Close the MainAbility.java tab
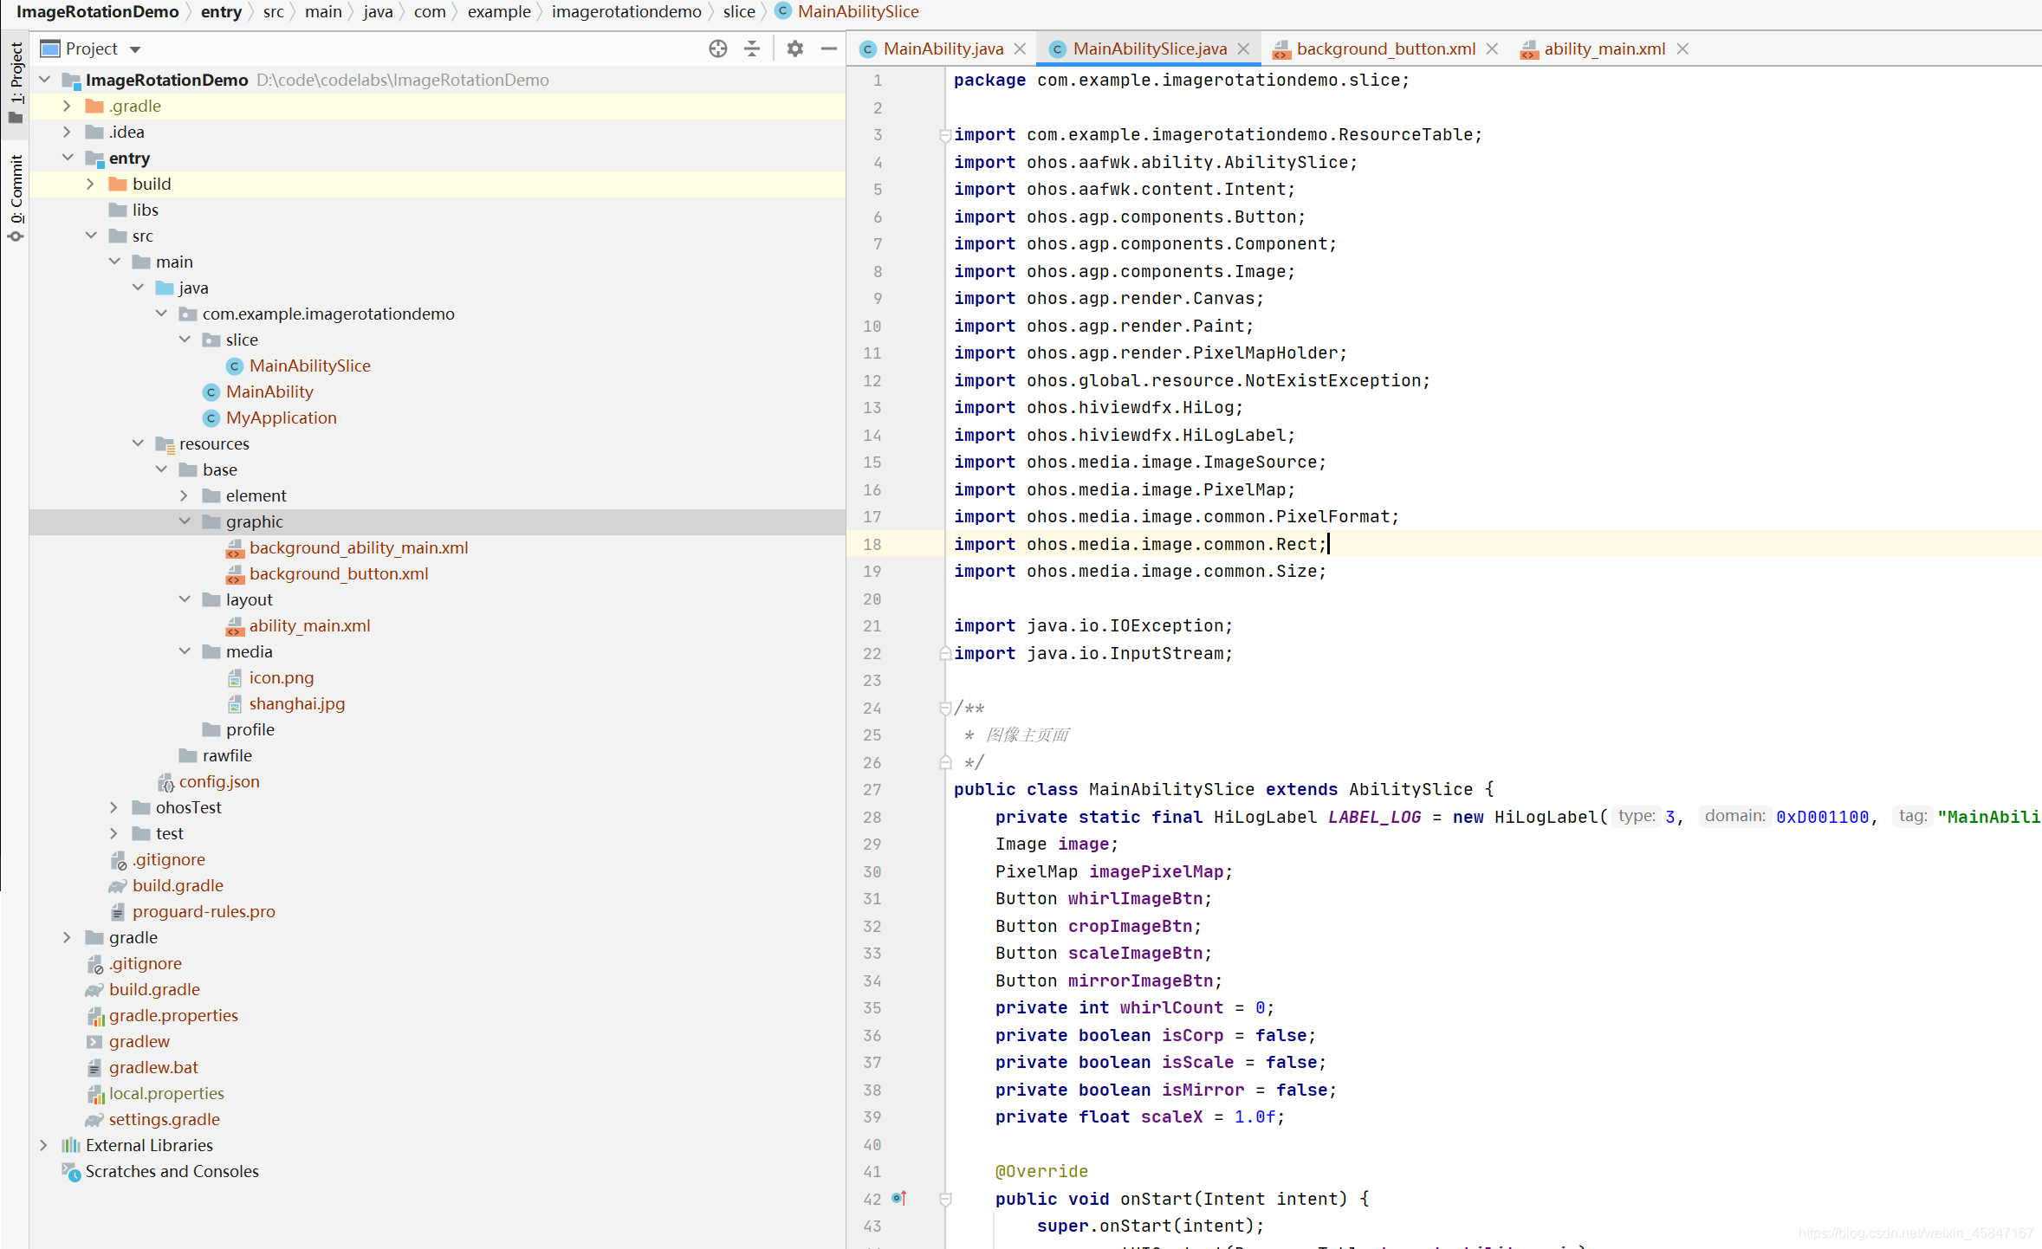Screen dimensions: 2042x1249 point(1020,49)
